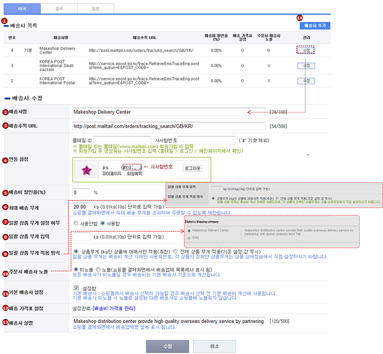Viewport: 383px width, 354px height.
Task: Toggle the 설정함 checkbox
Action: point(76,288)
